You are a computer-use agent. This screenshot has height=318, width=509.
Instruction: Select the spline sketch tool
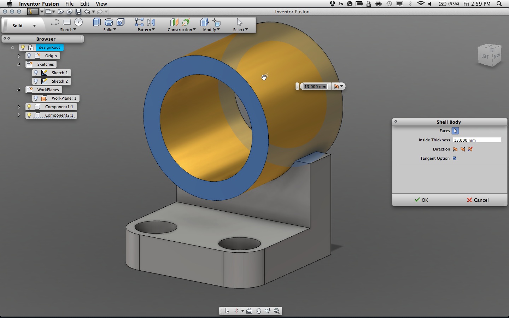tap(55, 23)
